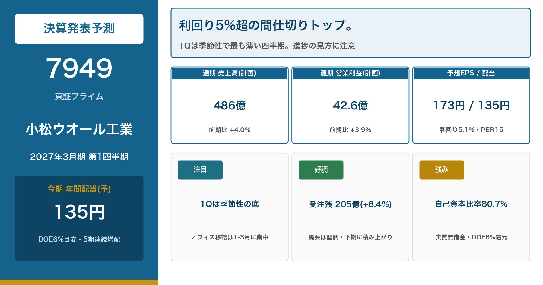Select the 135円 annual dividend value

[80, 212]
